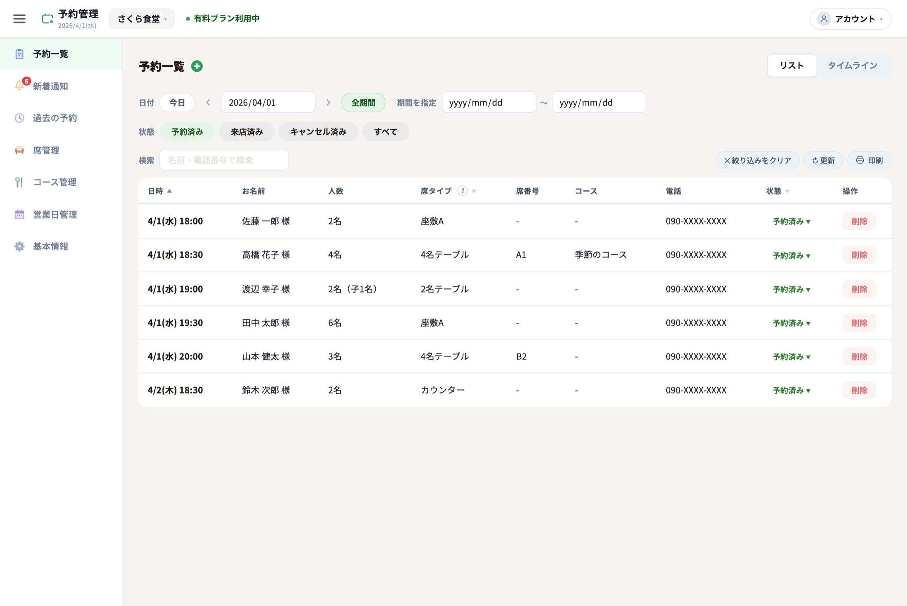This screenshot has height=606, width=907.
Task: Open status dropdown for 山本 健太
Action: pos(792,357)
